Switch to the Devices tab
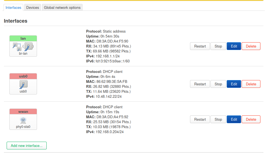This screenshot has width=277, height=153. point(33,7)
